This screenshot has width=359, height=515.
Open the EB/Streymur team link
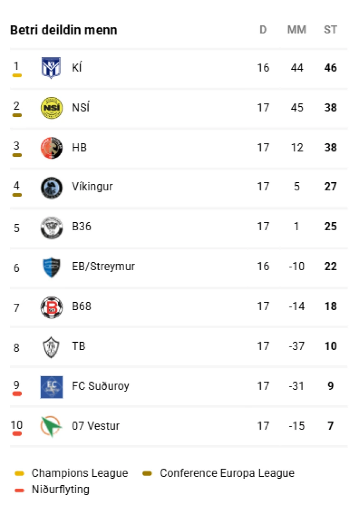pos(103,267)
